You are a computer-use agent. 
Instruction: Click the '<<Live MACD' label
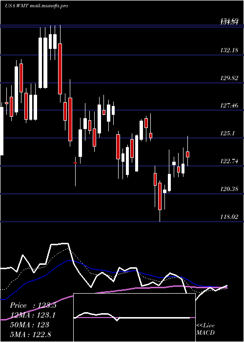coord(205,329)
